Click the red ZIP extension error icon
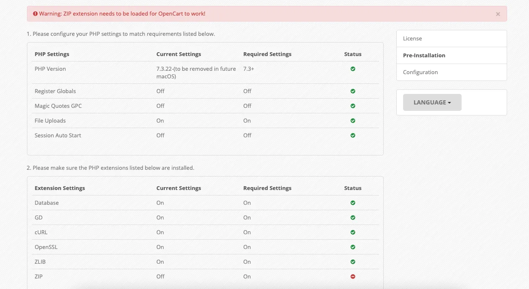This screenshot has width=529, height=289. point(353,276)
